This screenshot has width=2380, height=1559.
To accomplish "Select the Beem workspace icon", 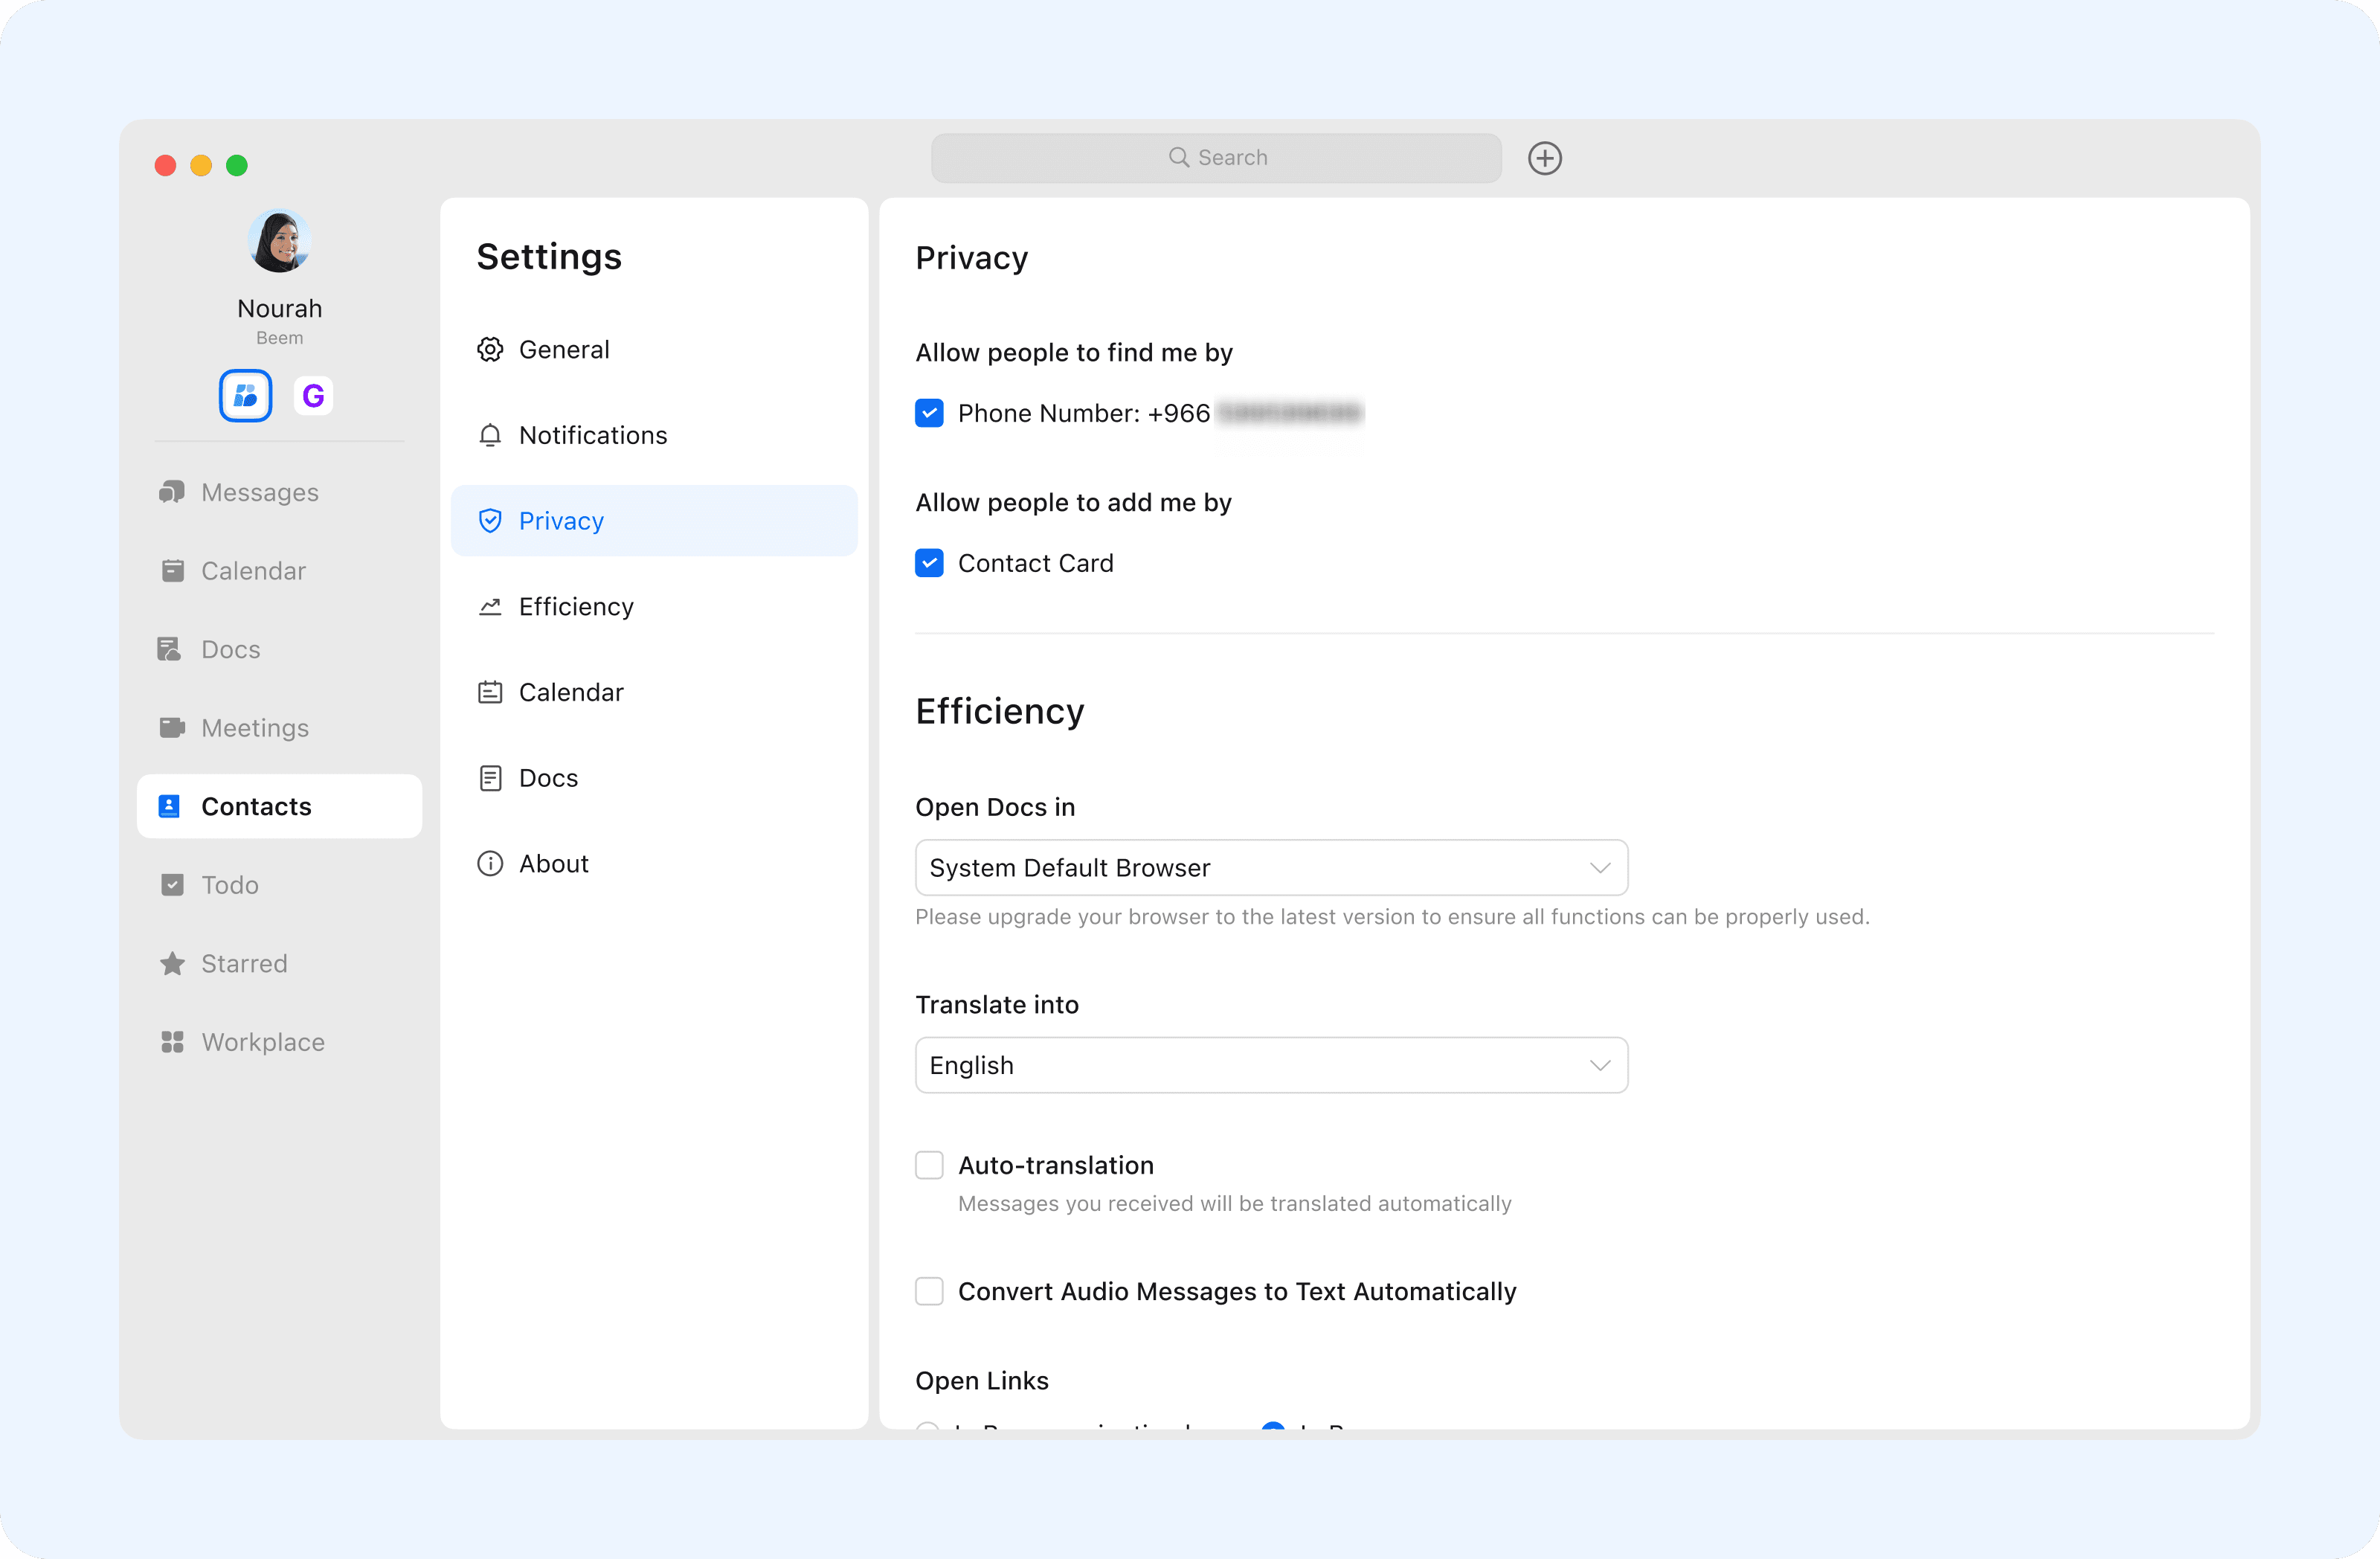I will pyautogui.click(x=245, y=396).
